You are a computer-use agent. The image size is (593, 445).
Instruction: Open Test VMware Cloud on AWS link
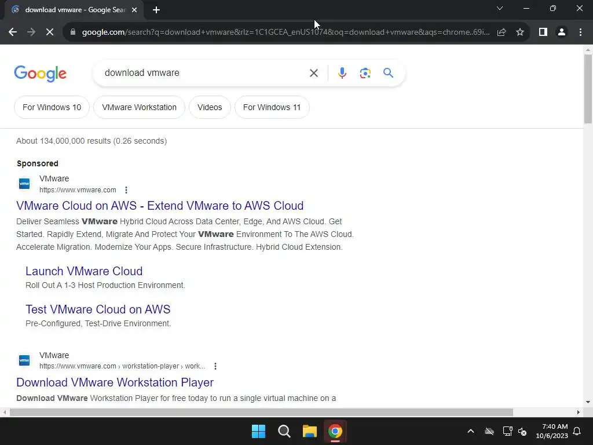(x=98, y=309)
